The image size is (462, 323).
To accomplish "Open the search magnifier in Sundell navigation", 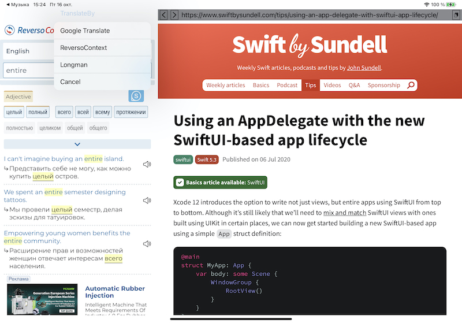I will (411, 86).
